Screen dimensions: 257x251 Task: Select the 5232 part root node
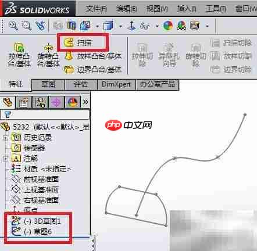tap(45, 127)
